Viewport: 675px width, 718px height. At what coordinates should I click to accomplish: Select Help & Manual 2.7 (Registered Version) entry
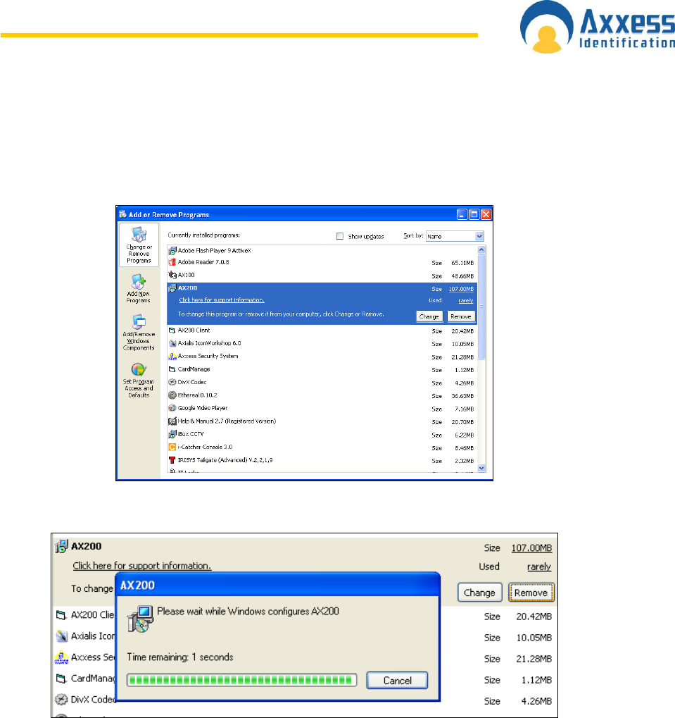(227, 421)
